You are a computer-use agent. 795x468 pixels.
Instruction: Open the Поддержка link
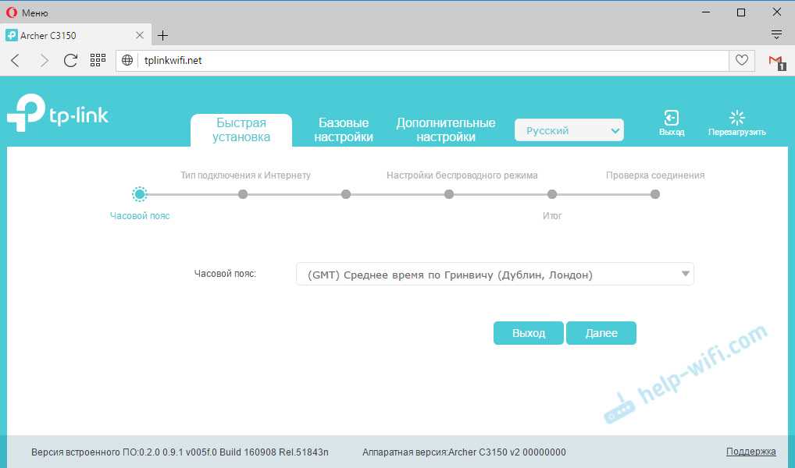click(751, 452)
